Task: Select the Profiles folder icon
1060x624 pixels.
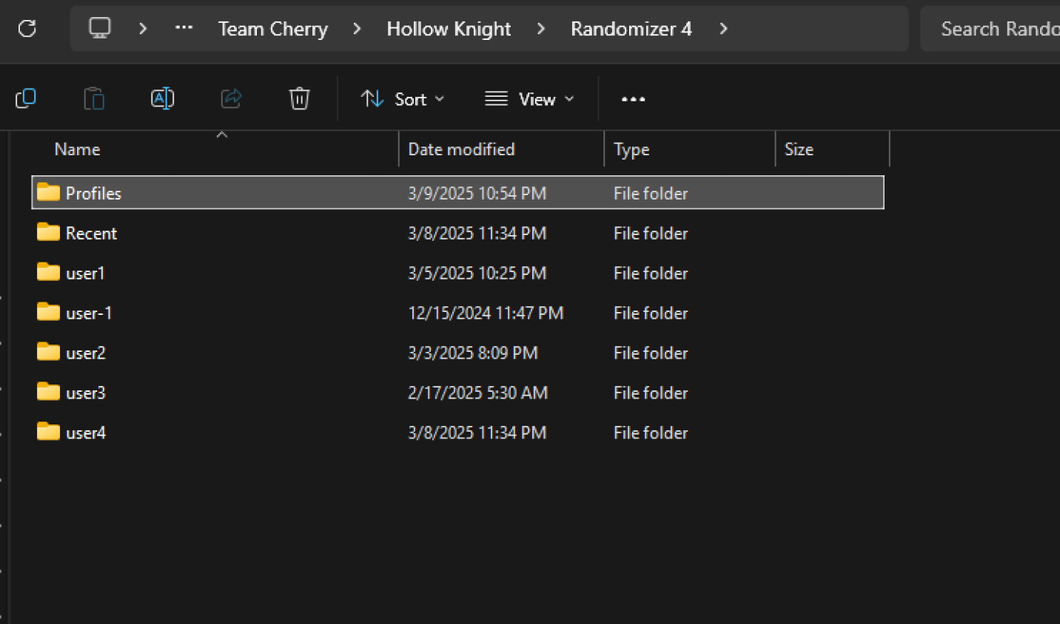Action: tap(48, 192)
